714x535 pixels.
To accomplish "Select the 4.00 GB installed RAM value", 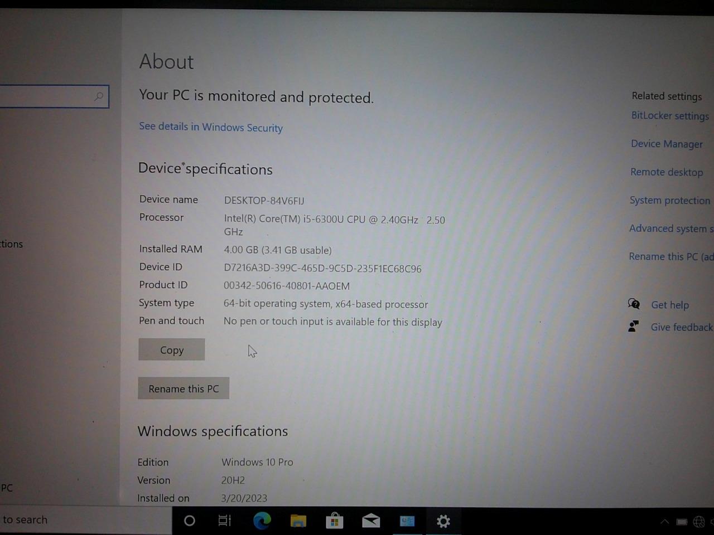I will pos(278,250).
